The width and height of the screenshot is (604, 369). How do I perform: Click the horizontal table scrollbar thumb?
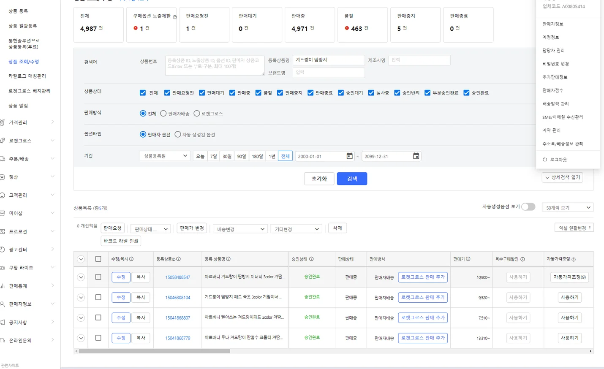point(154,351)
